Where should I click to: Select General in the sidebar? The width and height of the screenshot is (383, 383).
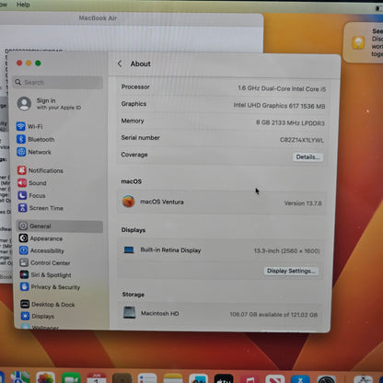(60, 226)
